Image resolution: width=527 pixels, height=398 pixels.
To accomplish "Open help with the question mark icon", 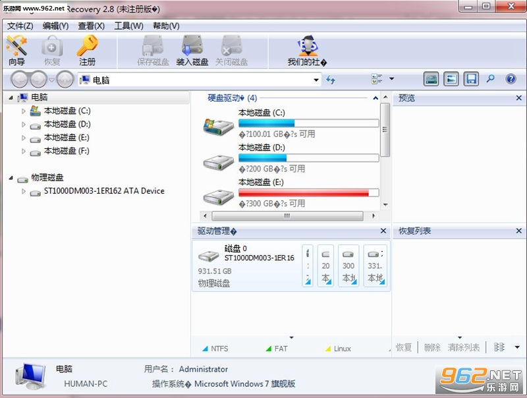I will coord(511,79).
